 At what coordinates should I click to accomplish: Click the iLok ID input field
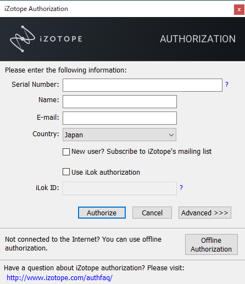click(120, 188)
